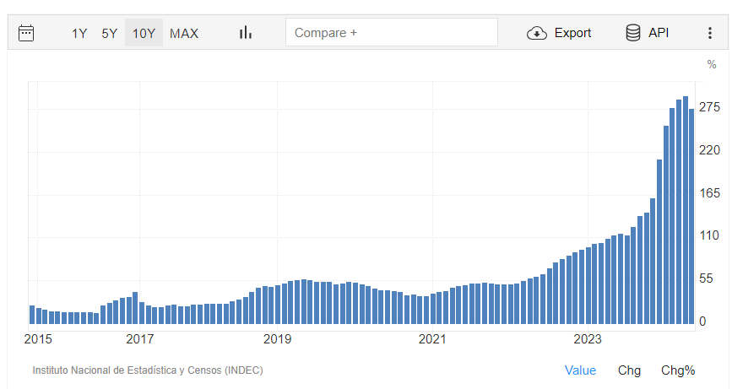This screenshot has width=732, height=389.
Task: Click the API text label
Action: coord(659,33)
